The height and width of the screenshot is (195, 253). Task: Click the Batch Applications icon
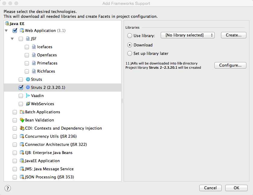(x=22, y=112)
